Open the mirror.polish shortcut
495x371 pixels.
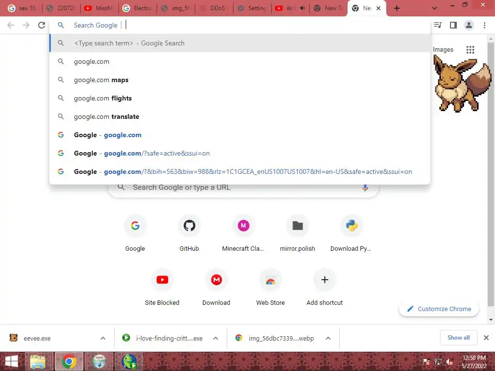[x=297, y=233]
